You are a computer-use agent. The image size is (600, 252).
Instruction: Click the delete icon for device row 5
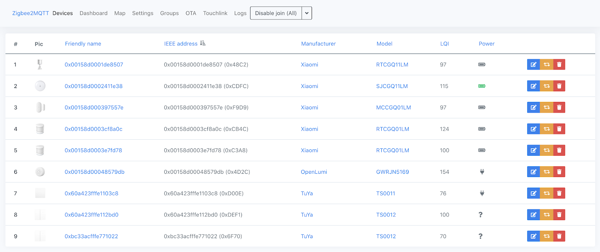coord(559,150)
